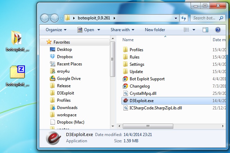Select botexploit_0.9.261 in the address path
The width and height of the screenshot is (230, 153).
pos(94,18)
